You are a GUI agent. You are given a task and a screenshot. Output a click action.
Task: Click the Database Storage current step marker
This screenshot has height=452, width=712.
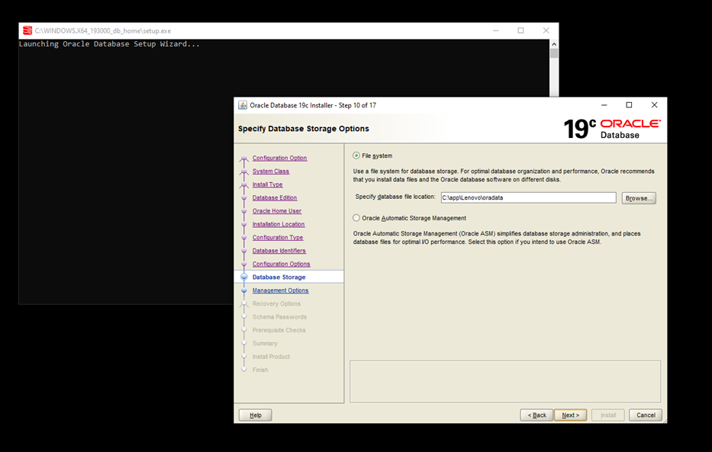point(244,277)
